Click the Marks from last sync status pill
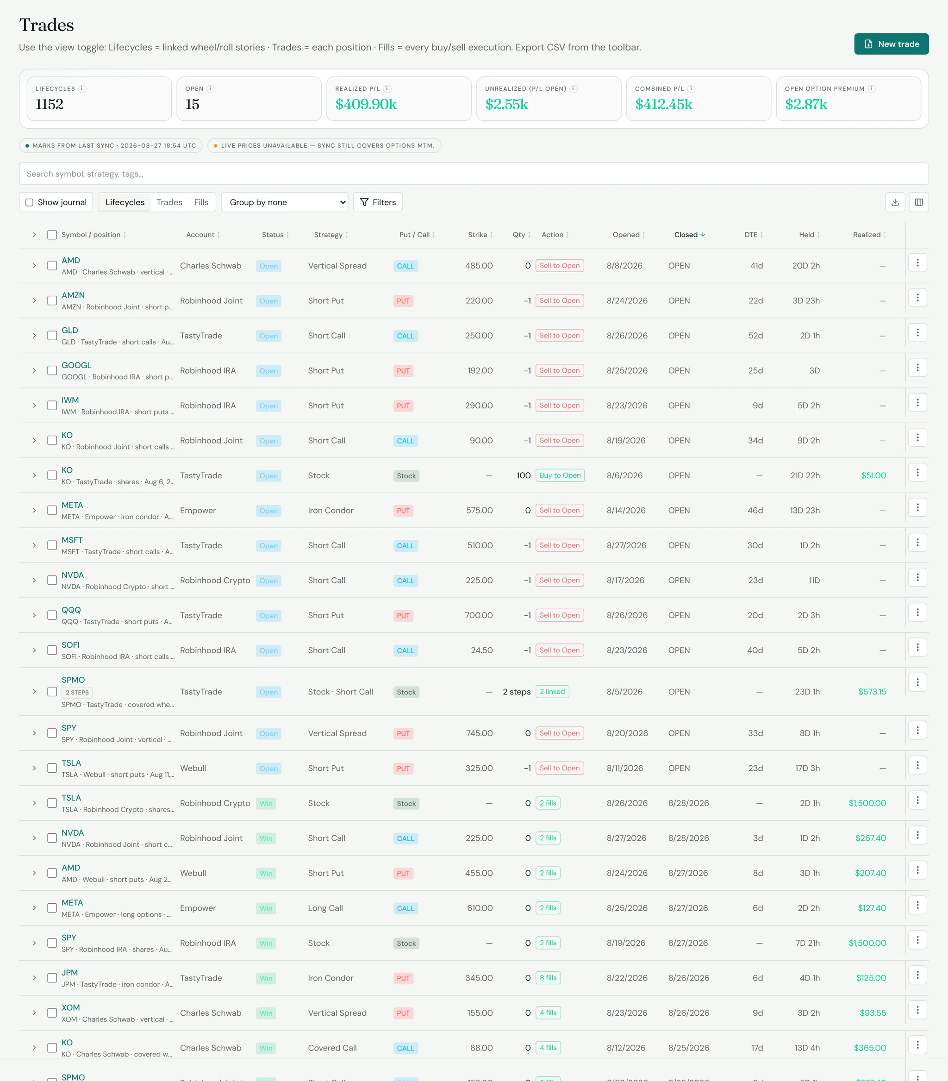The image size is (948, 1081). (111, 145)
